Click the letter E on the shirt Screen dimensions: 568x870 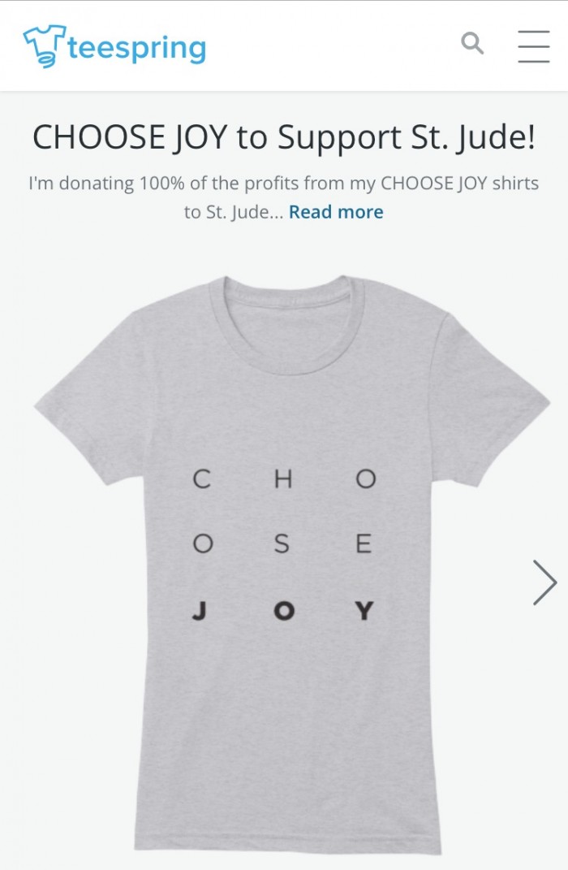point(364,544)
